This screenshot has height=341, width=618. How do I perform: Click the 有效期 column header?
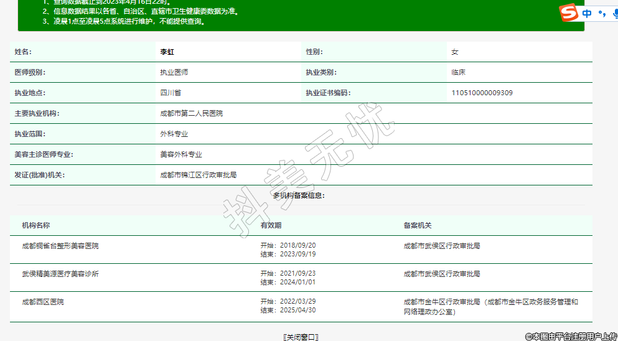(x=271, y=225)
